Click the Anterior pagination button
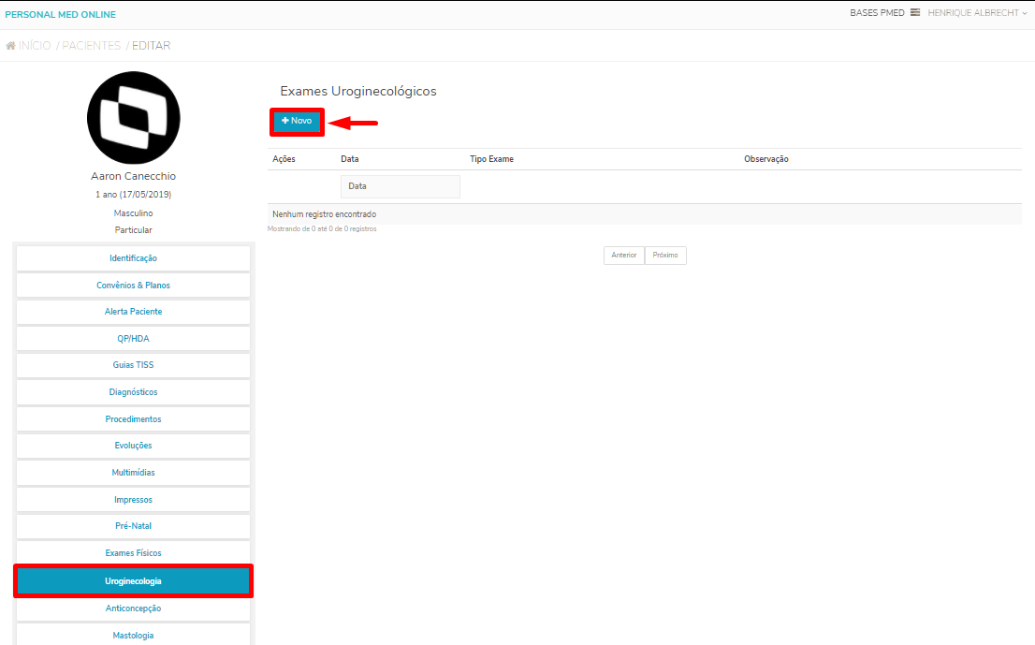The width and height of the screenshot is (1035, 645). (624, 256)
